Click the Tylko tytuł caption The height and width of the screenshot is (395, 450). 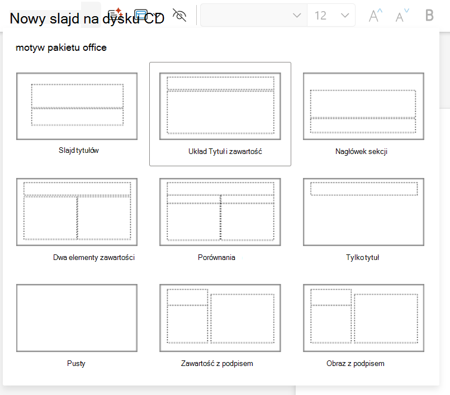pyautogui.click(x=362, y=258)
